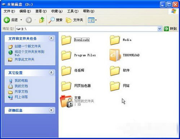Screen dimensions: 180x139
Task: Click the network neighborhood icon in sidebar
Action: (x=10, y=97)
